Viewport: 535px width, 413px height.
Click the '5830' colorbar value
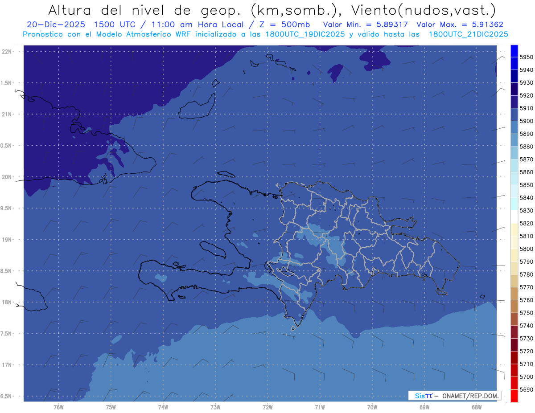pos(526,210)
